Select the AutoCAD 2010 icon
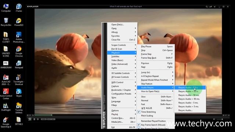235x132 pixels. click(x=6, y=80)
